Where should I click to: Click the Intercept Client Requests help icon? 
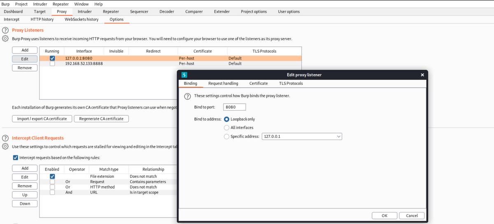[6, 138]
